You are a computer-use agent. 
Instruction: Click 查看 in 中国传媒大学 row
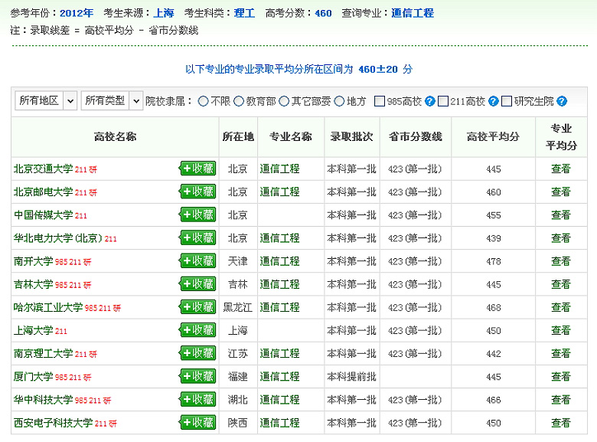(x=561, y=215)
